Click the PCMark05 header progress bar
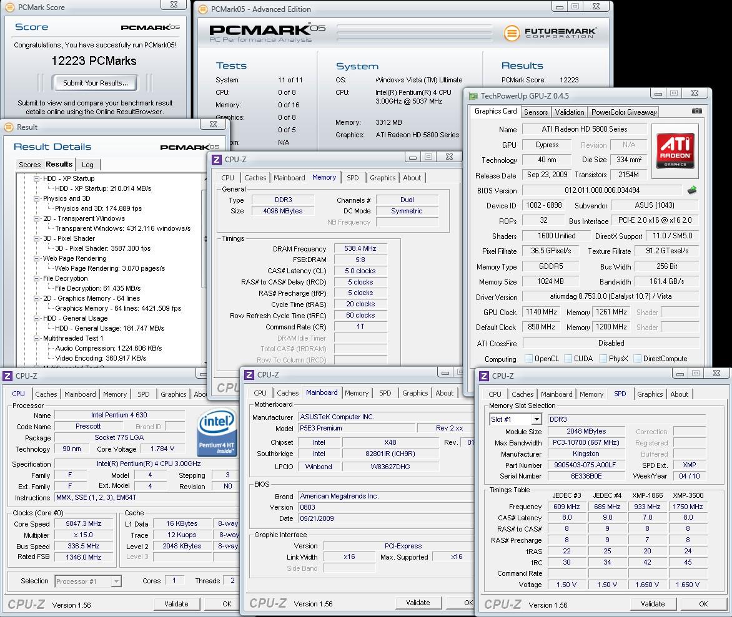732x617 pixels. click(413, 32)
